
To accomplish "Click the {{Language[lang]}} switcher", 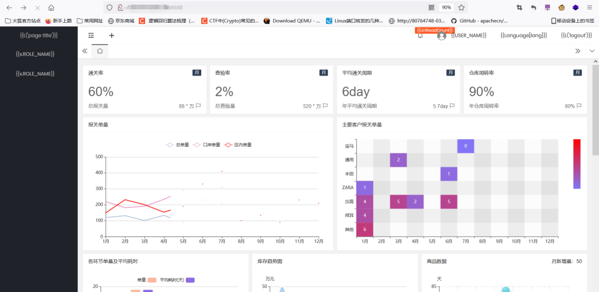I will click(524, 36).
